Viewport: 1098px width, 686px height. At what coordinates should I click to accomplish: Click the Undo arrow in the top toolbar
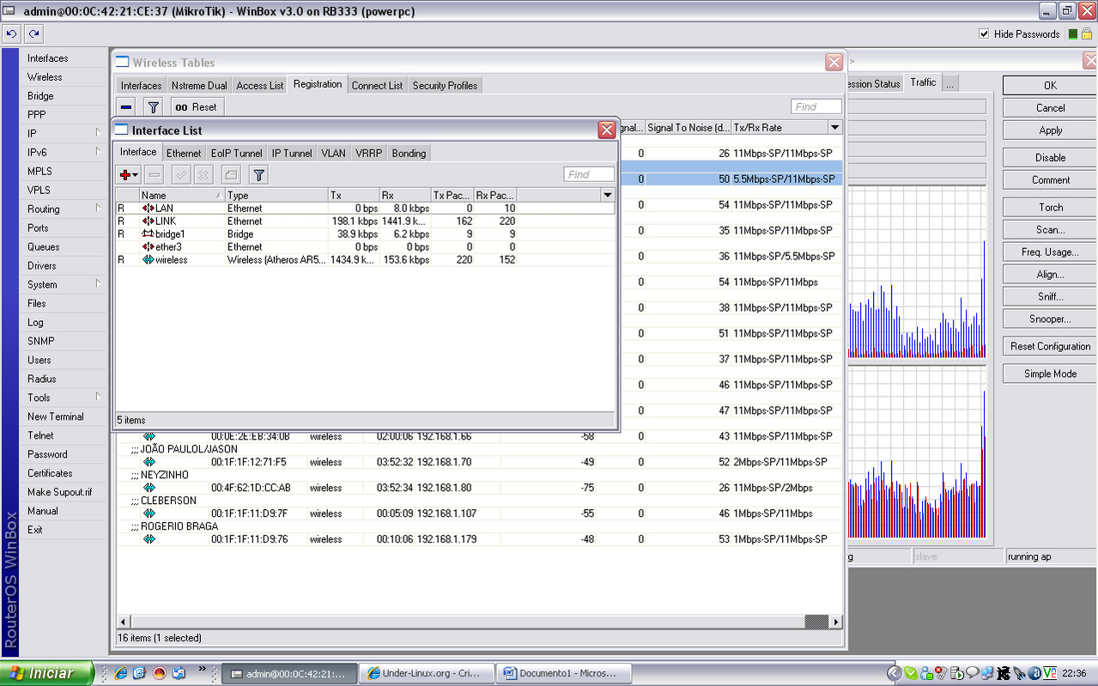pos(11,34)
